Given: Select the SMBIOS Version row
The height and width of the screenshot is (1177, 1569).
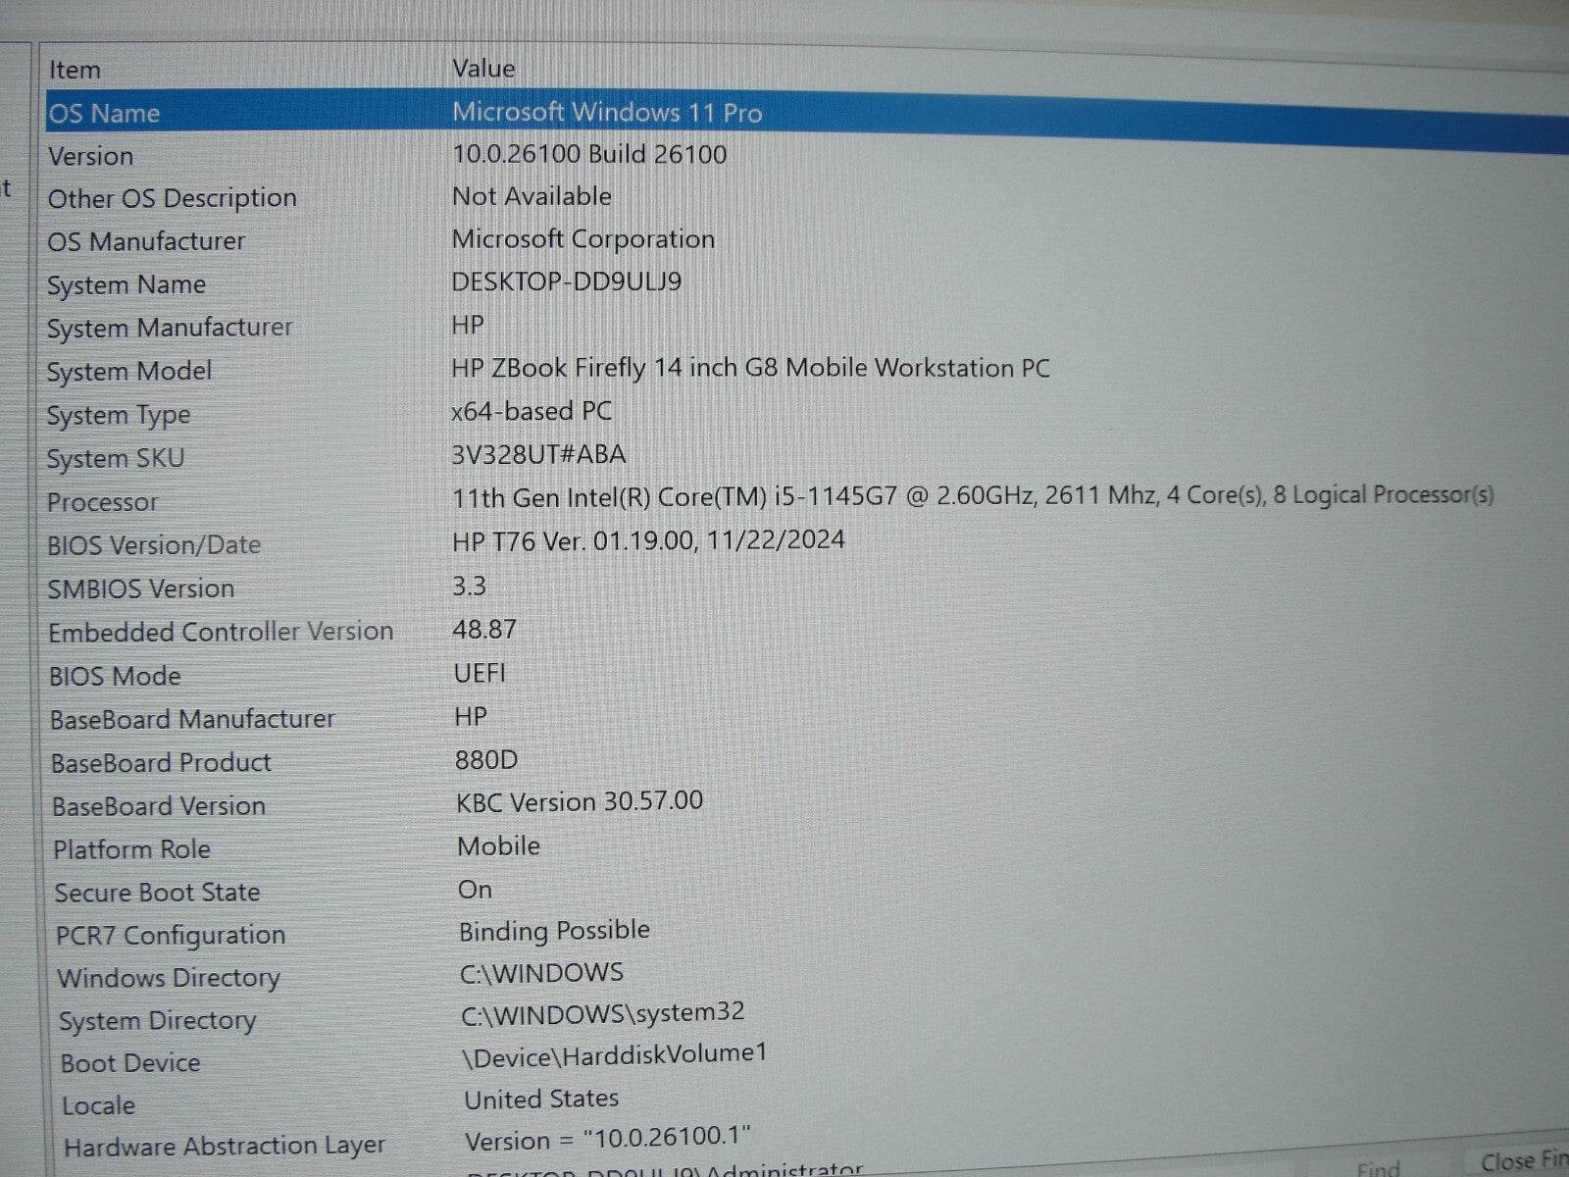Looking at the screenshot, I should pyautogui.click(x=294, y=587).
